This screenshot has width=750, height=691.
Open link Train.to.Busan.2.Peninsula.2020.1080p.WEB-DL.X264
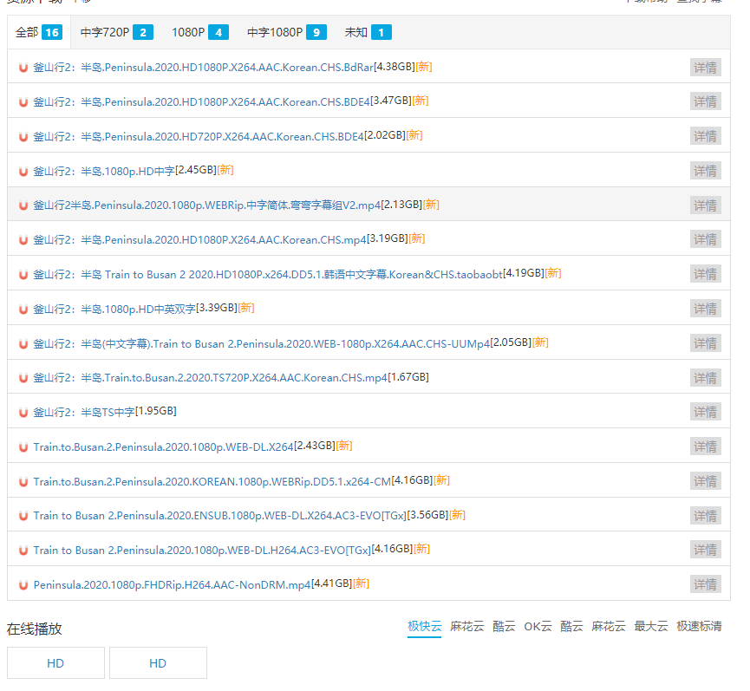click(x=163, y=447)
